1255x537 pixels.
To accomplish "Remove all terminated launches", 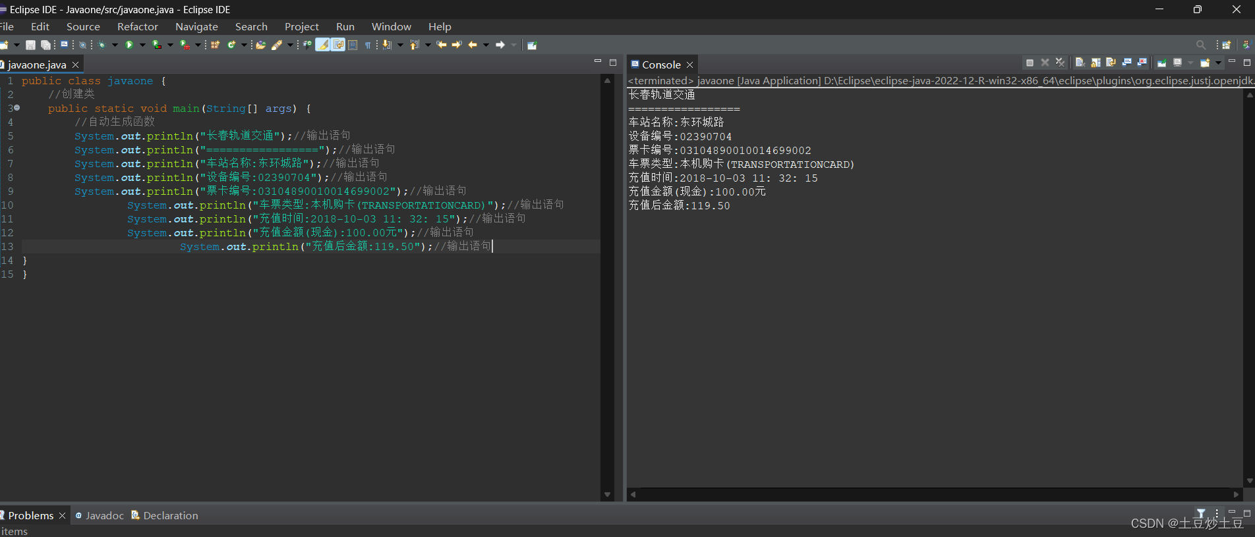I will [1060, 63].
